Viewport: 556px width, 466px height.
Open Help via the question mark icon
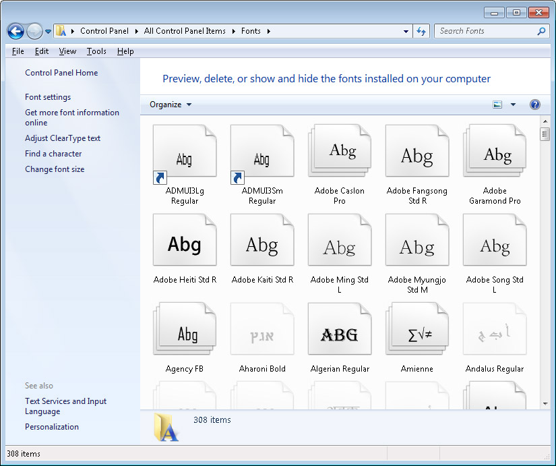(534, 105)
